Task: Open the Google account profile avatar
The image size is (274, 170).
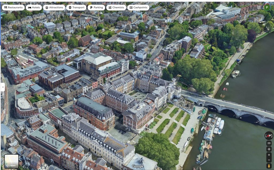Action: [x=267, y=7]
